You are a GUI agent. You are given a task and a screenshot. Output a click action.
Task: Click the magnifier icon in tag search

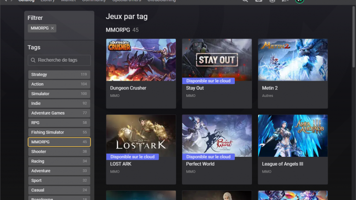(33, 60)
